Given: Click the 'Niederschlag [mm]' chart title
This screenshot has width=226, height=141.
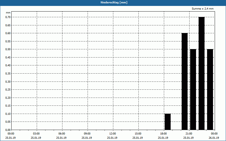Looking at the screenshot, I should point(114,3).
